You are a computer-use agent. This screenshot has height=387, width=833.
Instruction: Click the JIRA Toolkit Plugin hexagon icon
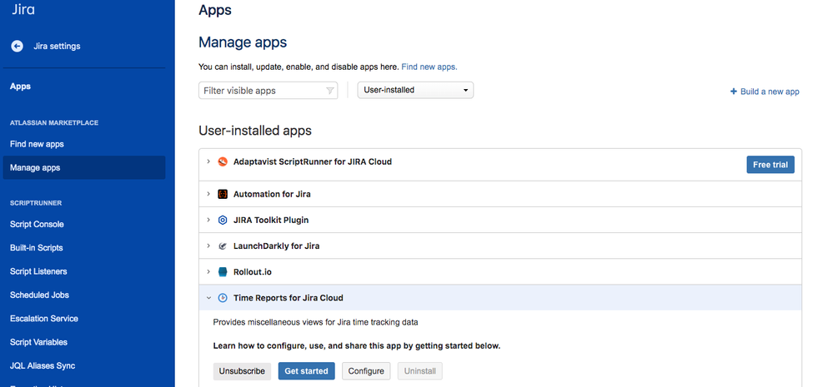(x=223, y=221)
